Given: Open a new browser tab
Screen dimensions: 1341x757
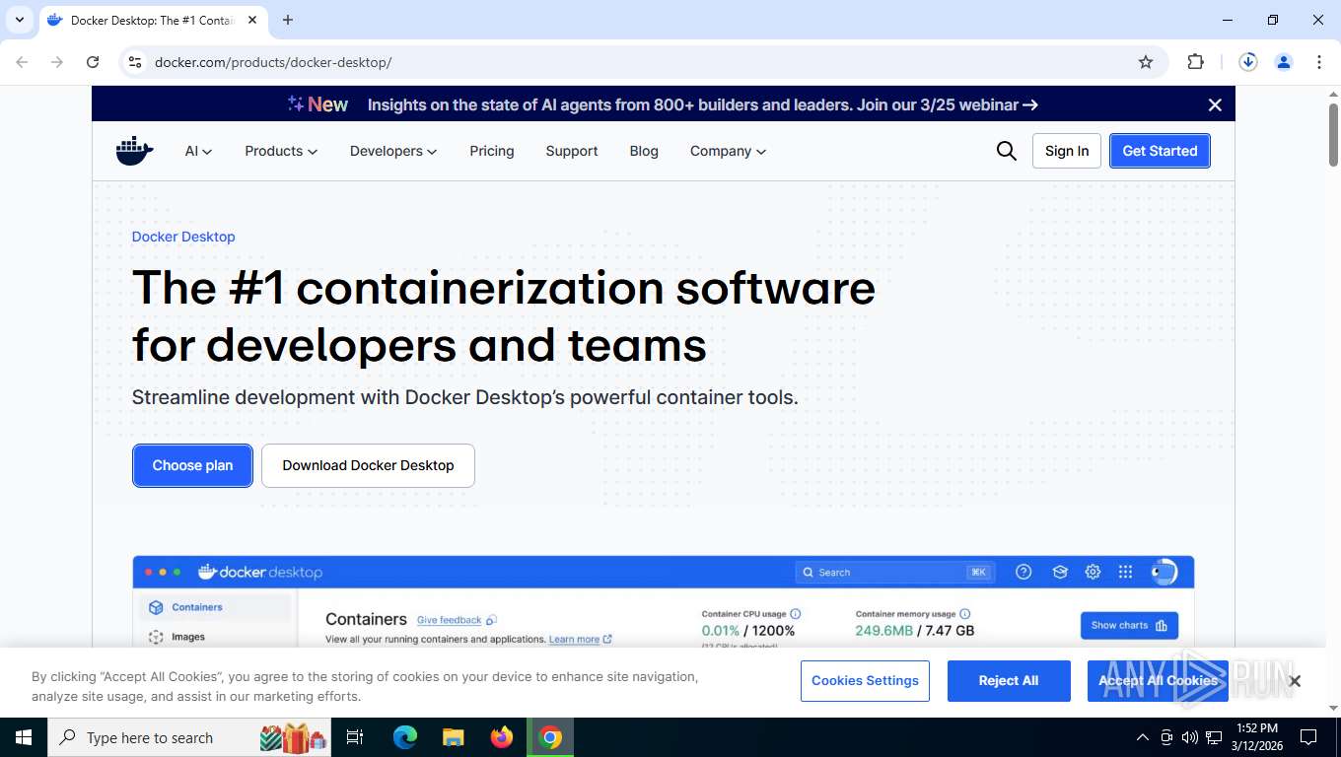Looking at the screenshot, I should 288,20.
